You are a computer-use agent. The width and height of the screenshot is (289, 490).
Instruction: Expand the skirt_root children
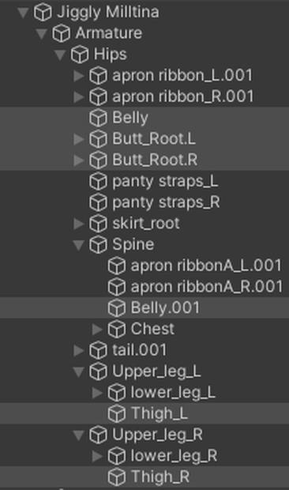tap(79, 224)
